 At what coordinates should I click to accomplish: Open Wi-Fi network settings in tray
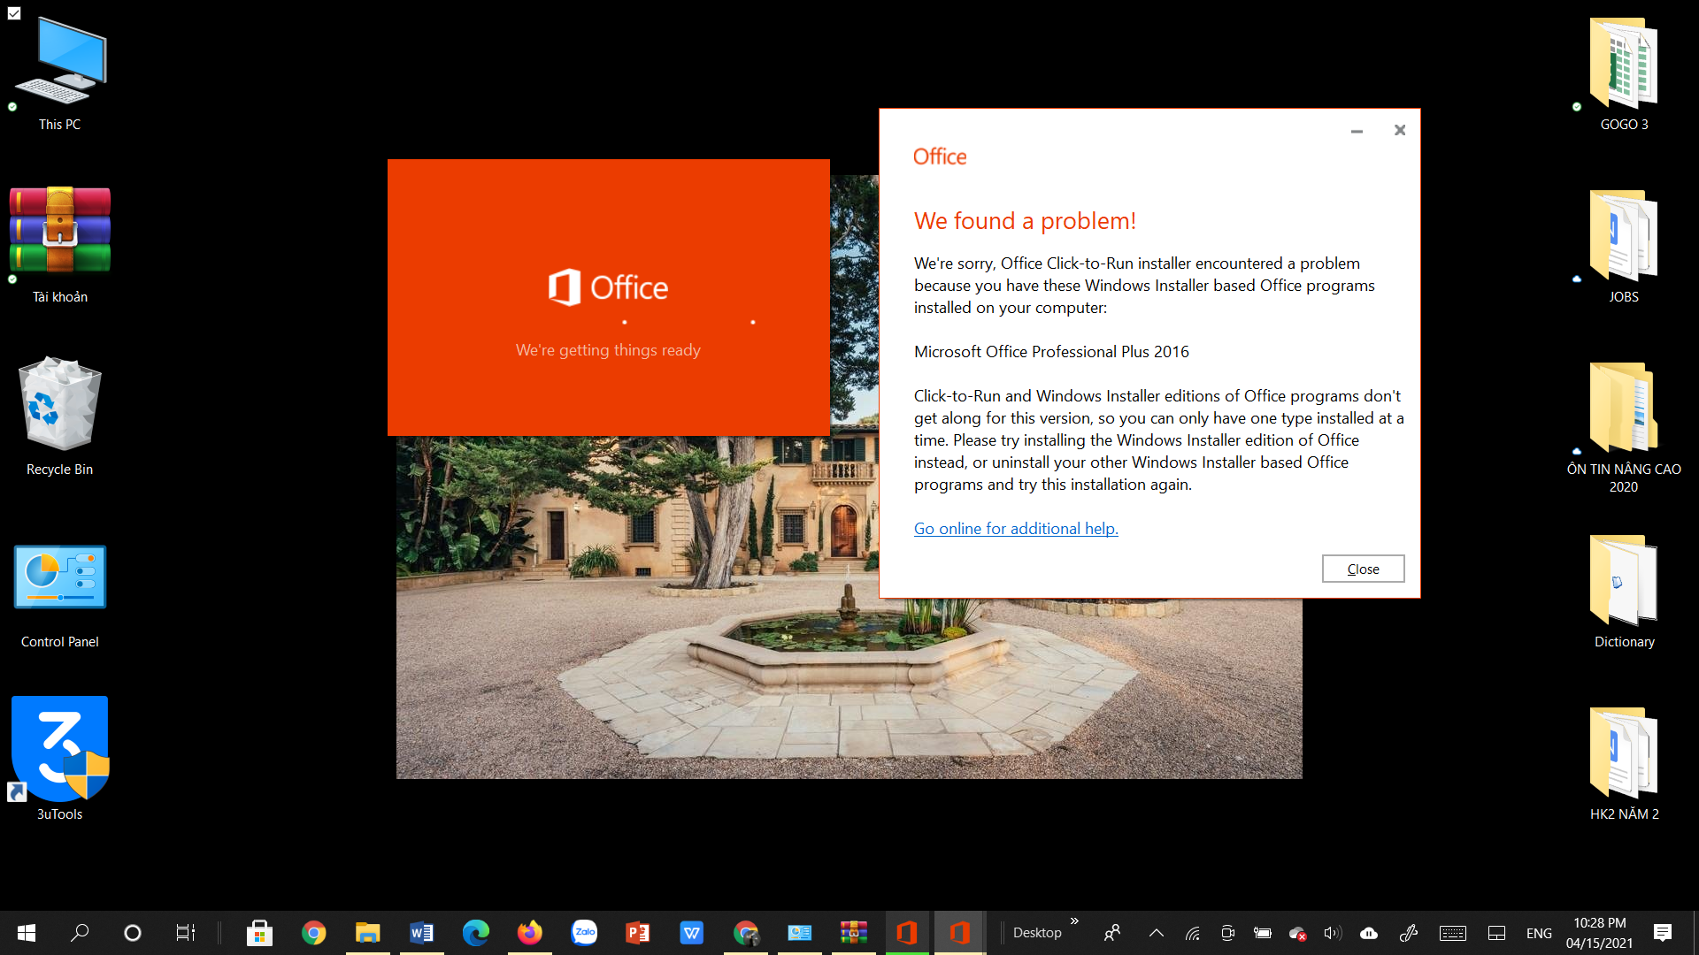(x=1192, y=933)
